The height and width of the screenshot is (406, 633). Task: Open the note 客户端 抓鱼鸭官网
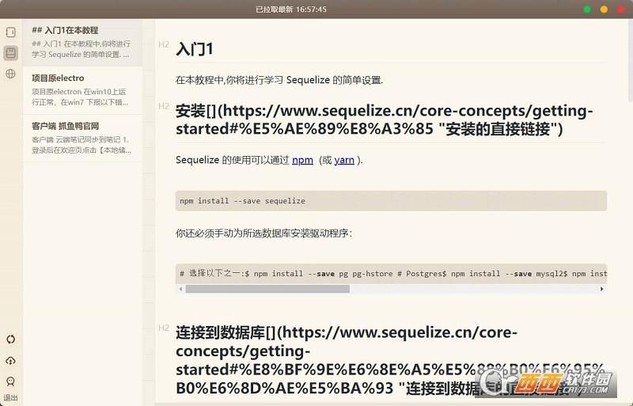tap(82, 138)
